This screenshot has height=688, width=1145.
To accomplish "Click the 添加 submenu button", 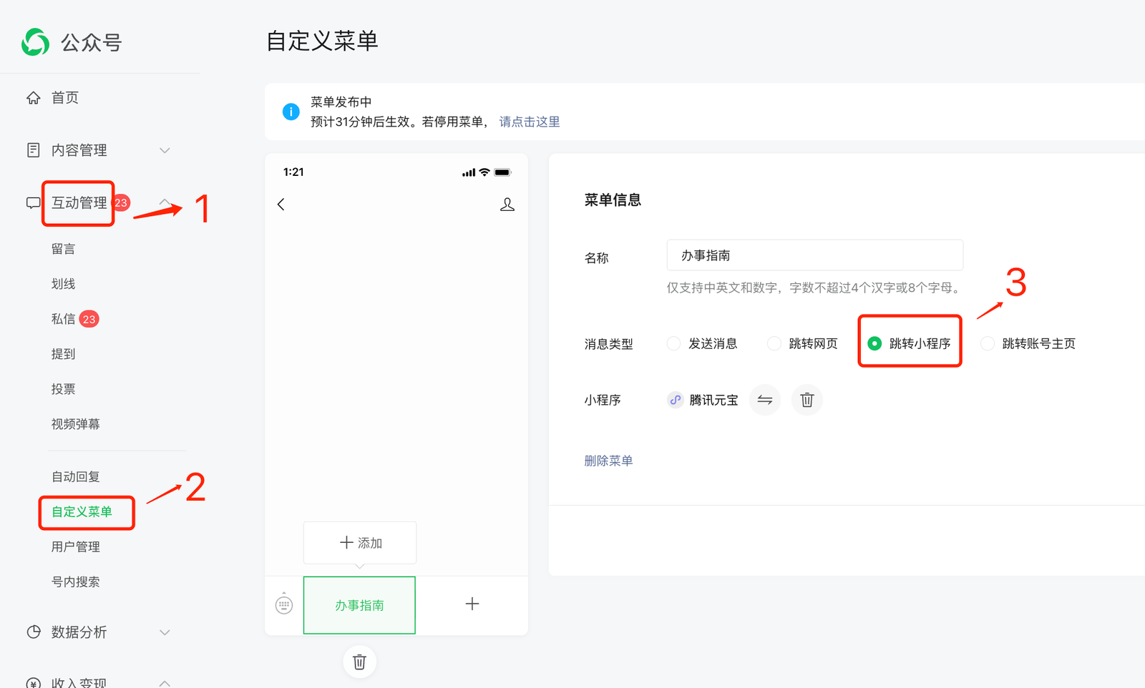I will [x=360, y=543].
